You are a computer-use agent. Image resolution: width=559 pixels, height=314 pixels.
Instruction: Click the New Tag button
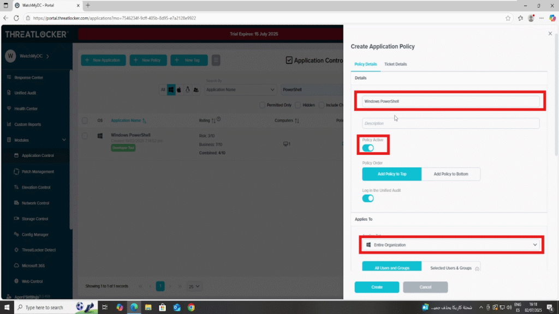click(189, 60)
